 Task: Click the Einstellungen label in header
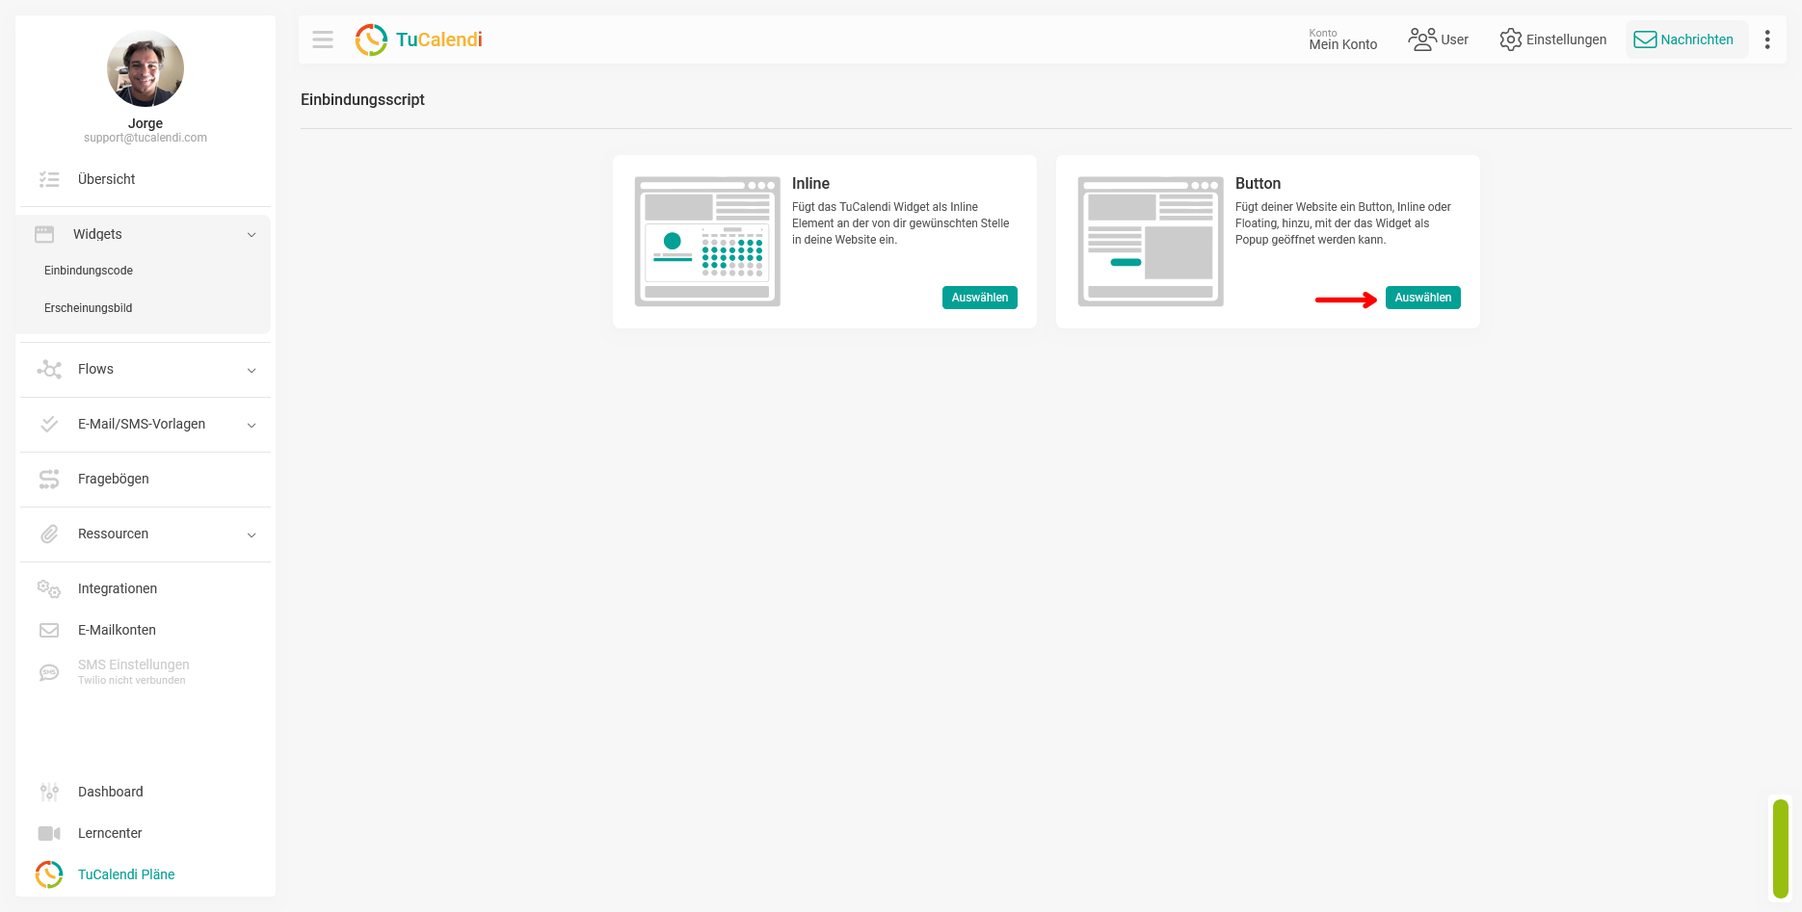[x=1567, y=39]
